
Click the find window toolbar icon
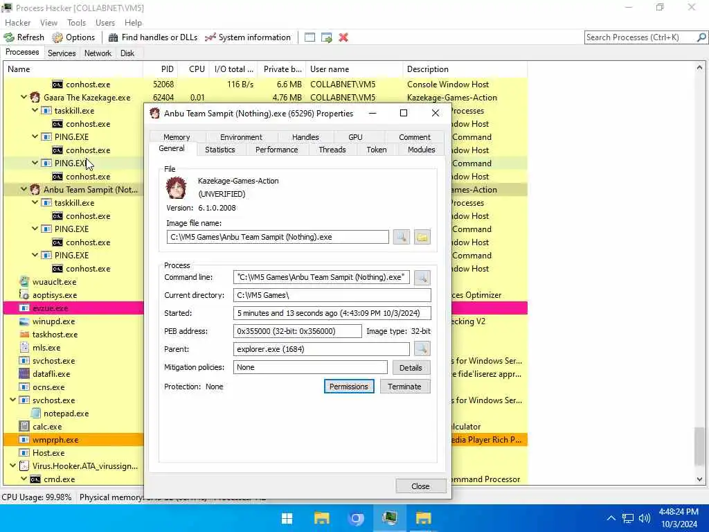point(309,37)
